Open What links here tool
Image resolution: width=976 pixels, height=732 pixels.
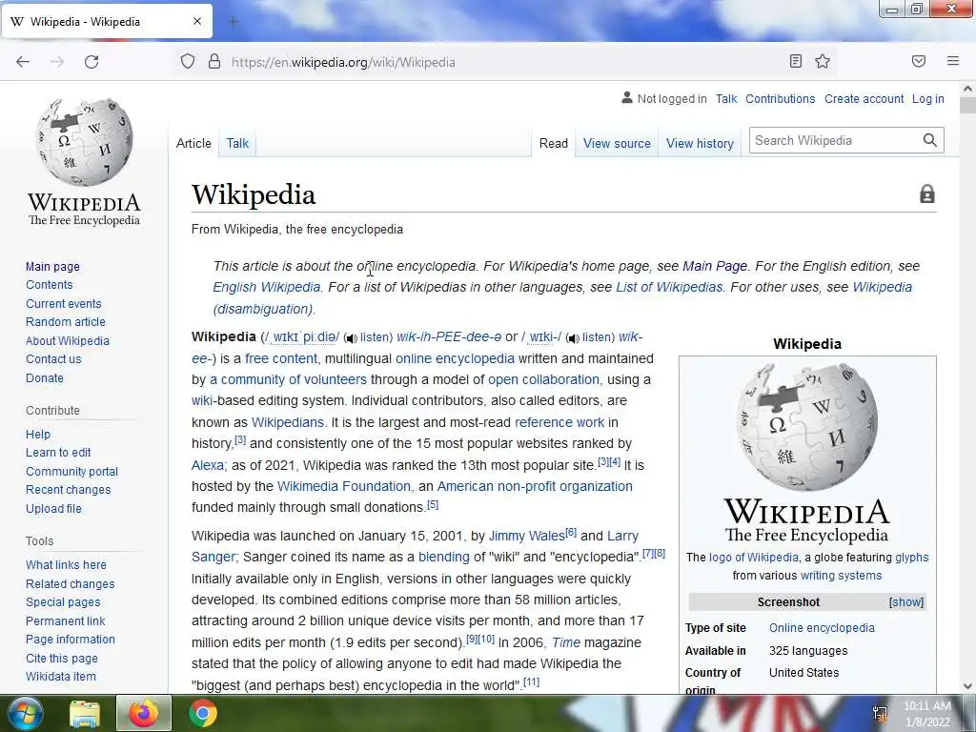(x=66, y=564)
